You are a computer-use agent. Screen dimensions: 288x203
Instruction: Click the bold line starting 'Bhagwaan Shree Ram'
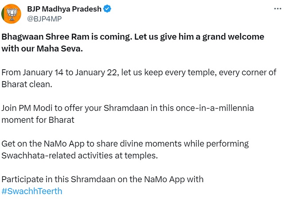tap(133, 36)
